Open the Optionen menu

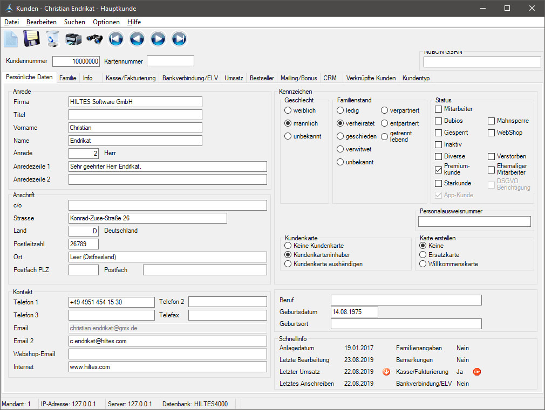pos(106,22)
